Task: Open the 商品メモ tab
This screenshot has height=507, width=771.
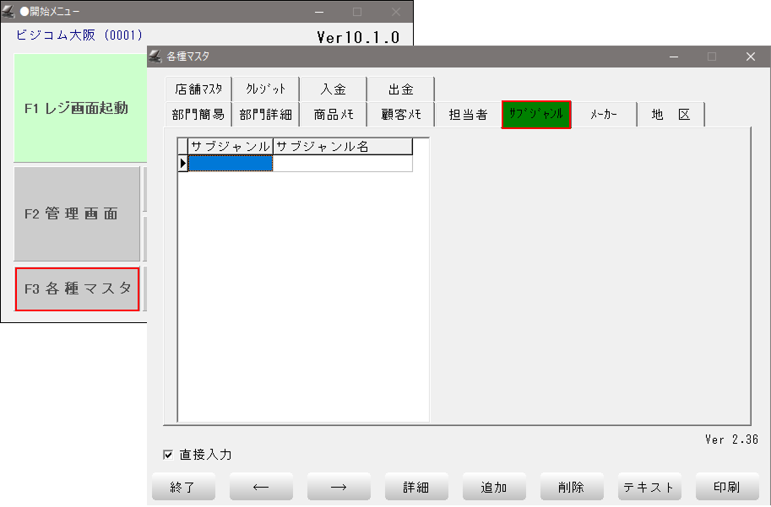Action: coord(334,115)
